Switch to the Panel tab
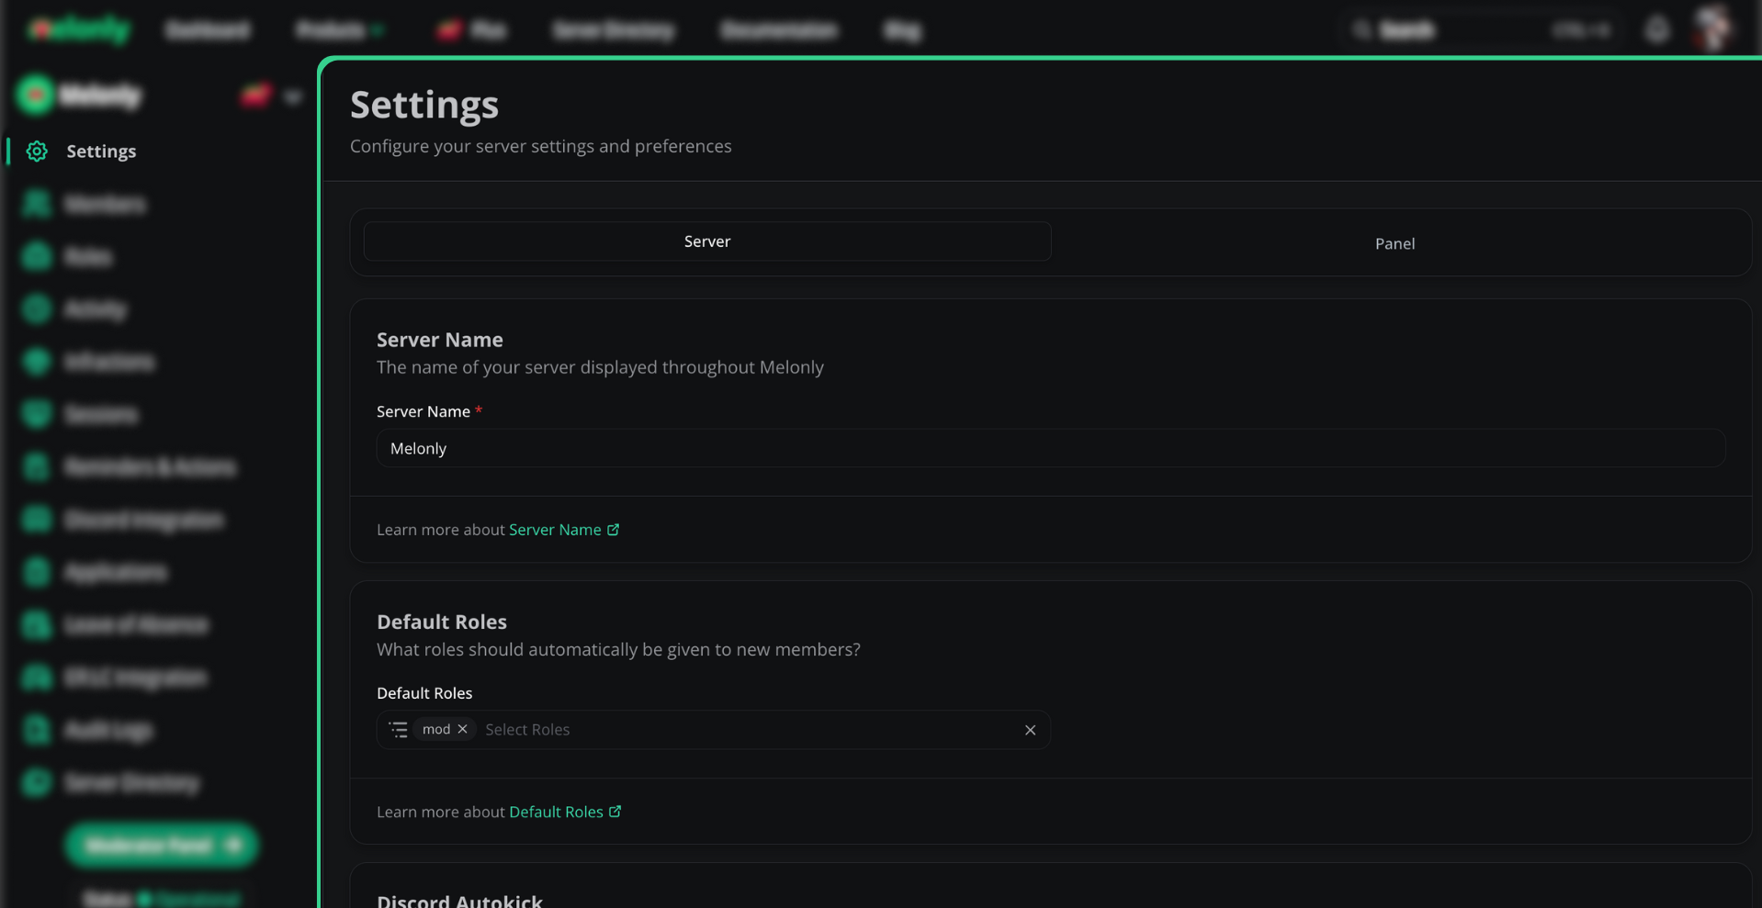1762x908 pixels. point(1395,243)
